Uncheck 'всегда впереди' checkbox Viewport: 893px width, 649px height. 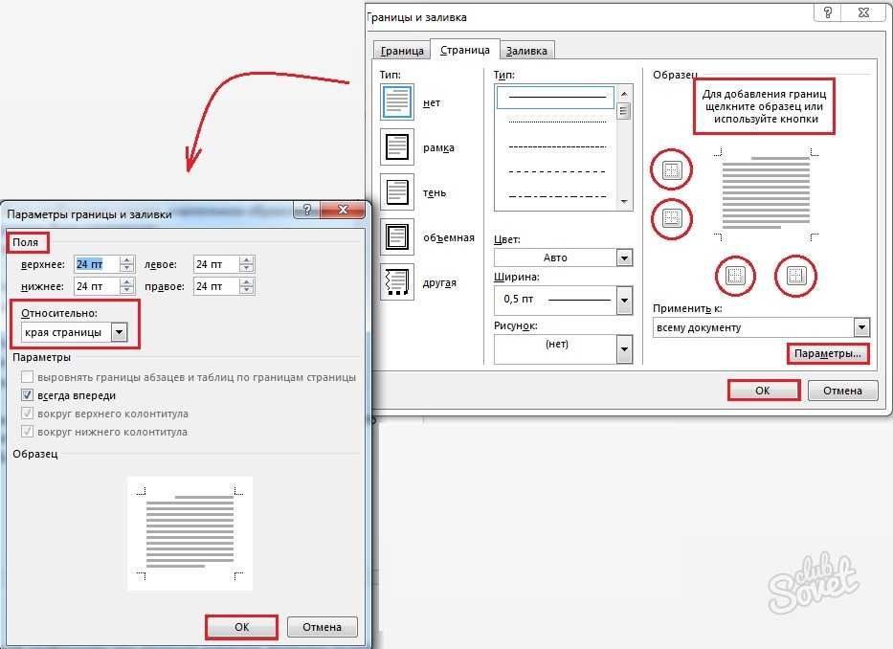pos(28,395)
